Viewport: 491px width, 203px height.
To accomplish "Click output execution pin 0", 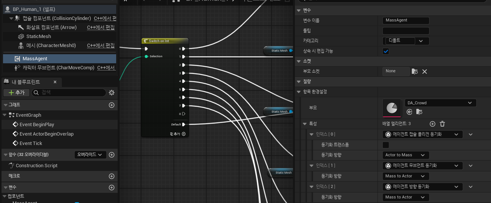I will pos(183,49).
